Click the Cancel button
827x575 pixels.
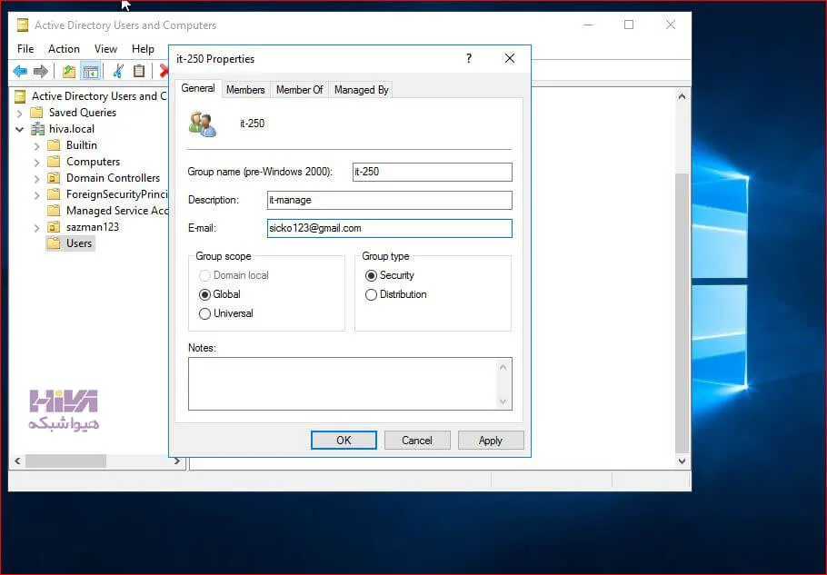point(417,440)
